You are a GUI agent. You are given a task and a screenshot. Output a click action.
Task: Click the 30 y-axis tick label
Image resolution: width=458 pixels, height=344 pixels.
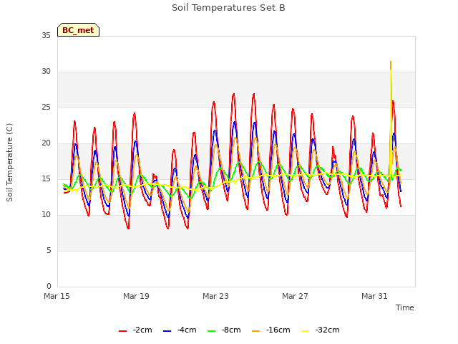(46, 72)
